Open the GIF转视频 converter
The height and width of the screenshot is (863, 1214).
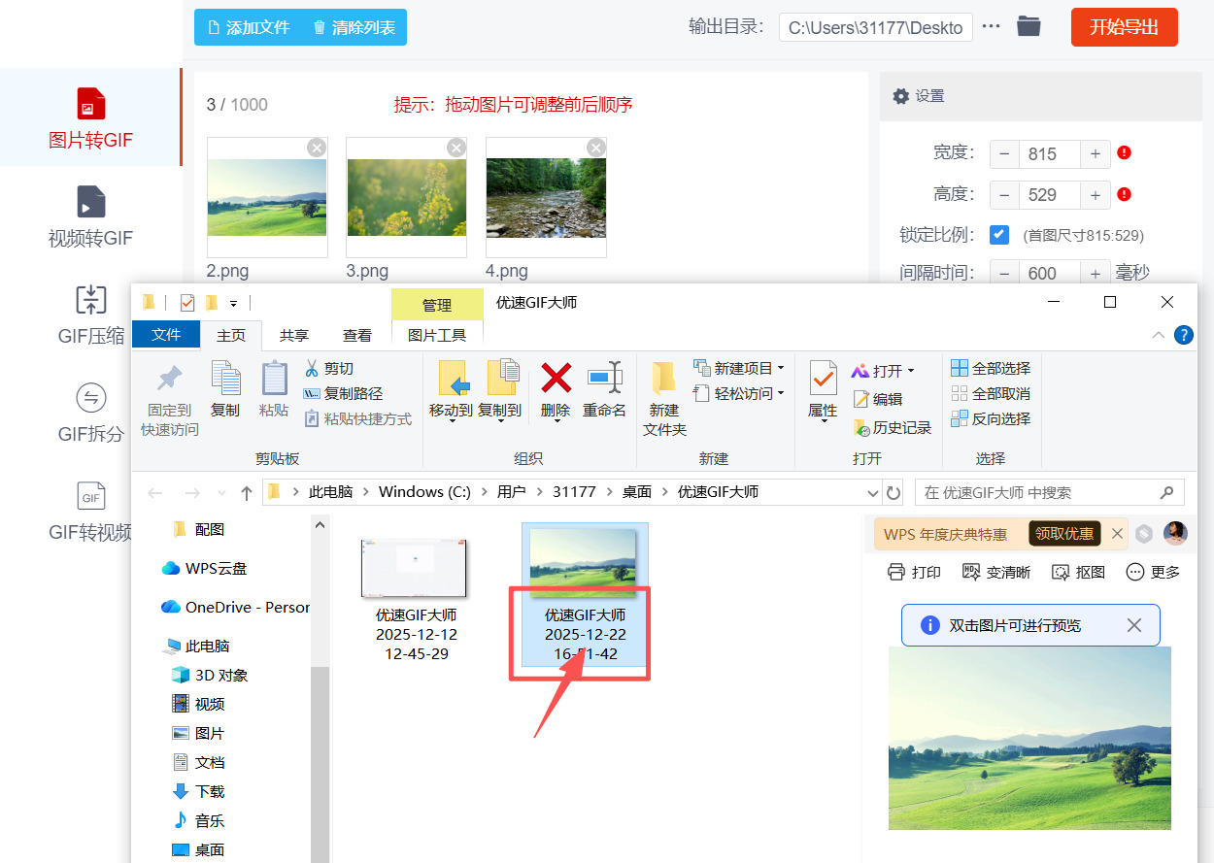point(90,511)
